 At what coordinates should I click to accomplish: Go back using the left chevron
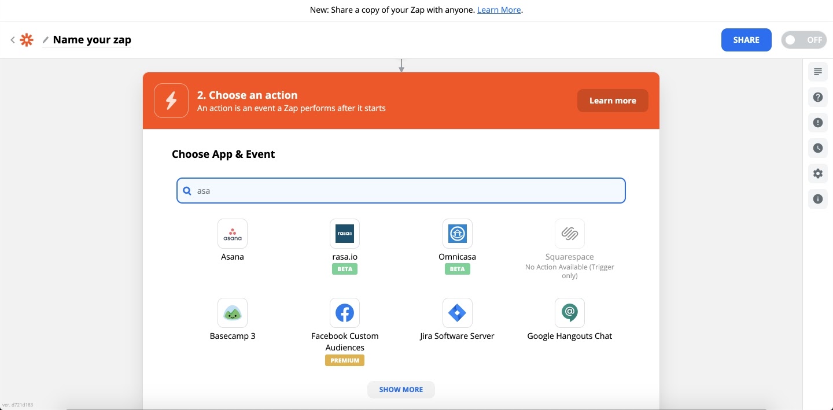pos(13,40)
